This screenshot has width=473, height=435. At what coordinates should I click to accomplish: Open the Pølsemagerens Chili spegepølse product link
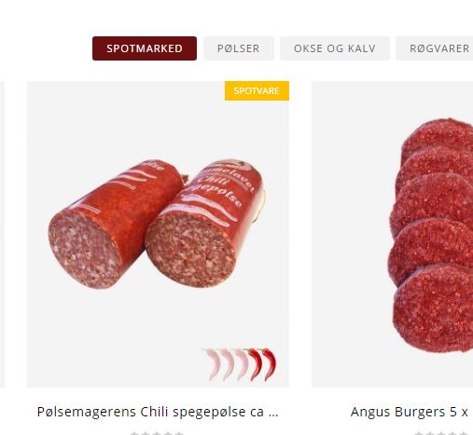(x=158, y=412)
